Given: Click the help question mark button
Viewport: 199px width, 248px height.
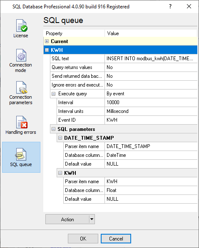Looking at the screenshot, I should (170, 7).
